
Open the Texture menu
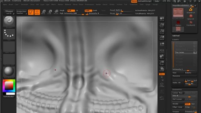(x=119, y=4)
